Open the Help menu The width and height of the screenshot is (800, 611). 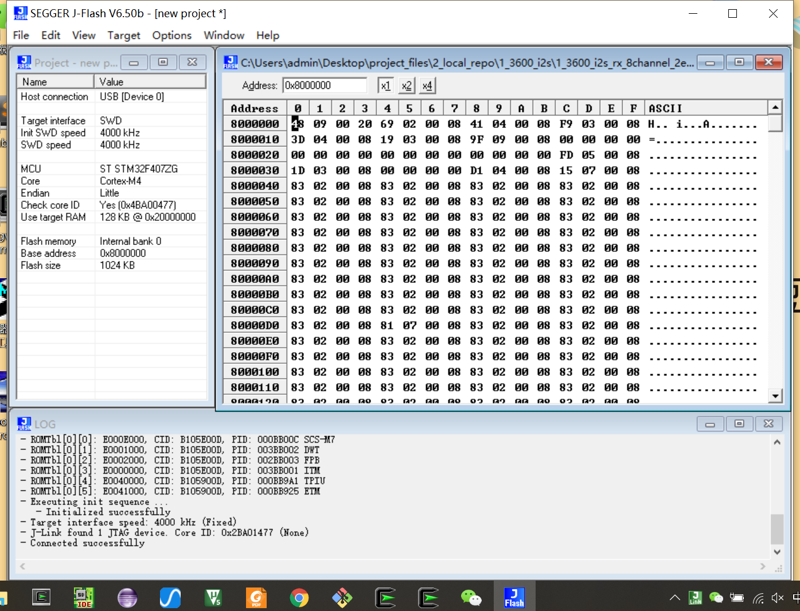(268, 36)
